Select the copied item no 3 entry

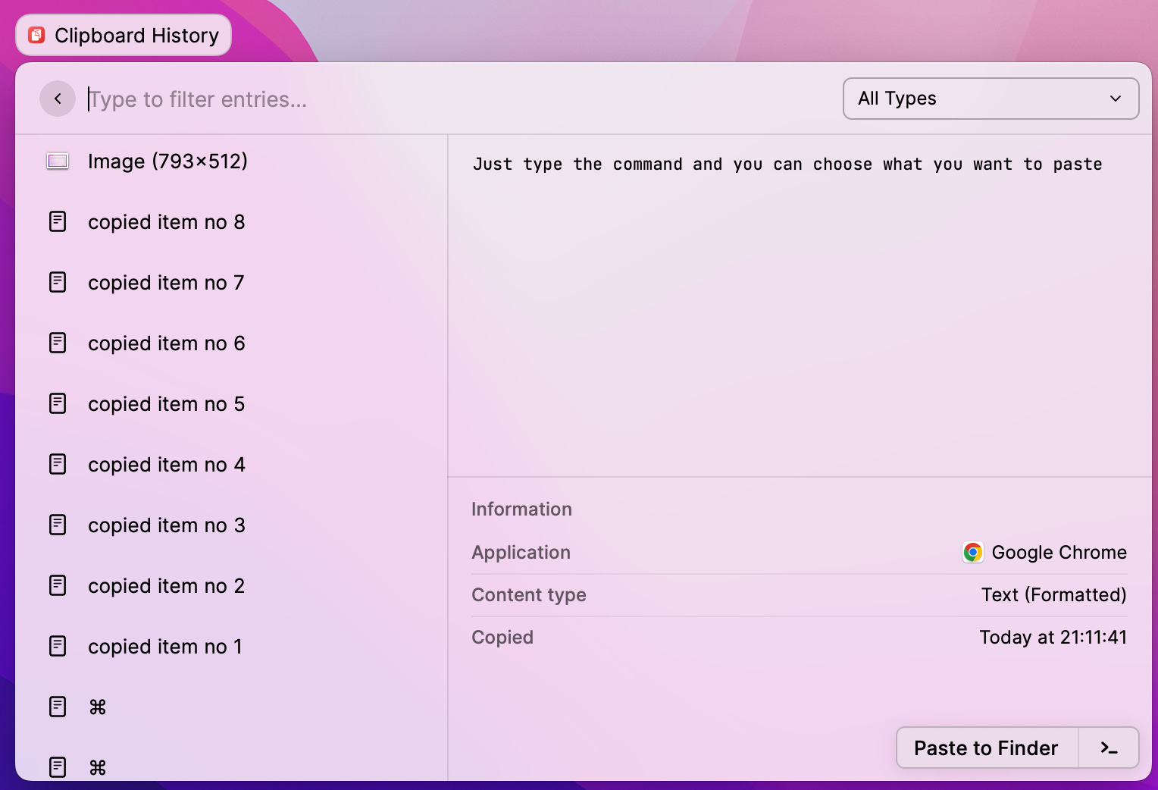coord(166,525)
